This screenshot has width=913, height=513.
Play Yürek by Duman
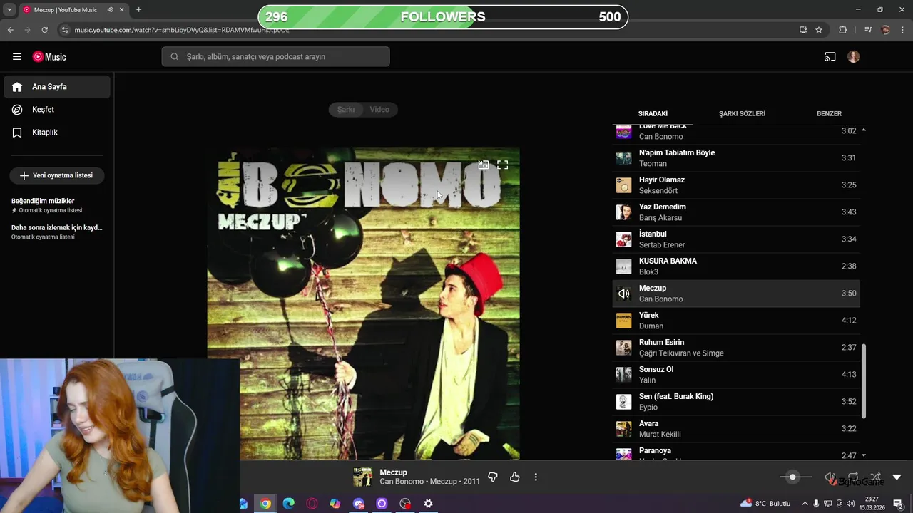(x=736, y=321)
